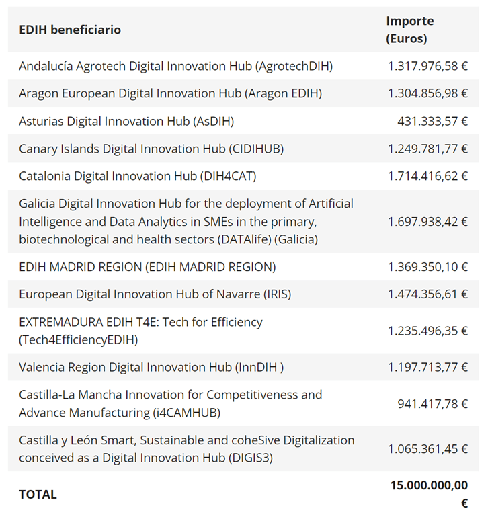Select the Asturias Digital Innovation Hub (AsDIH) entry
The height and width of the screenshot is (523, 490).
pyautogui.click(x=126, y=121)
